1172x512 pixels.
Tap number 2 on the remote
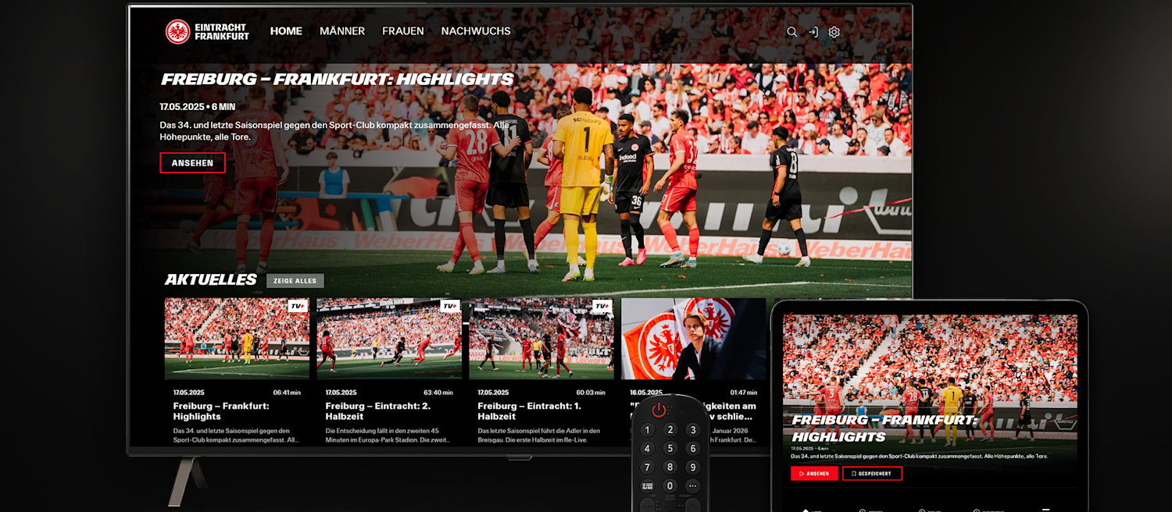[x=670, y=430]
